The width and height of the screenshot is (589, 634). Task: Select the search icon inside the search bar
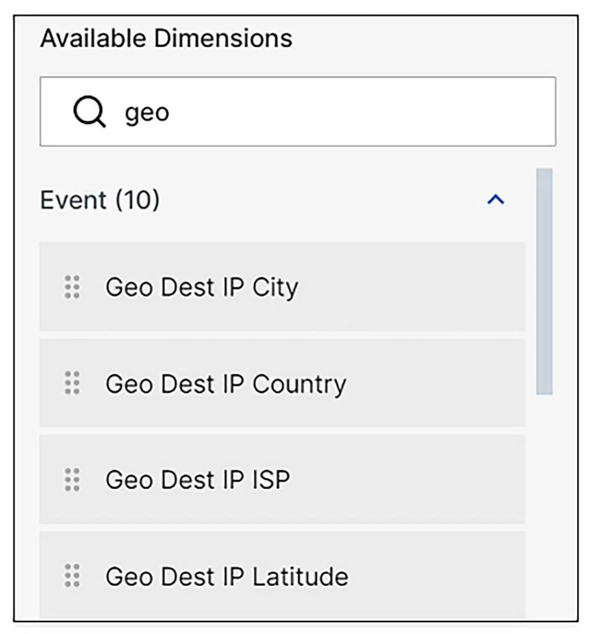(x=89, y=111)
